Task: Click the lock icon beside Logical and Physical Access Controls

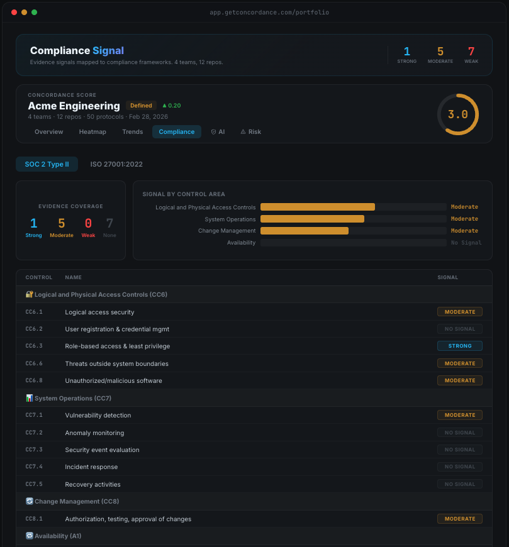Action: 30,294
